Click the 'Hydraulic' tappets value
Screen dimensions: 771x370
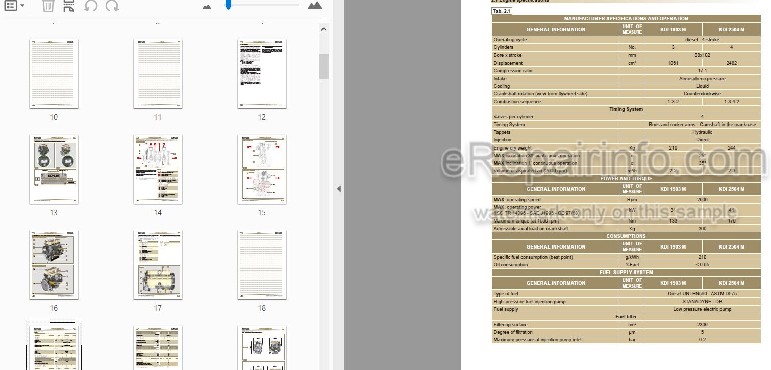(x=702, y=132)
